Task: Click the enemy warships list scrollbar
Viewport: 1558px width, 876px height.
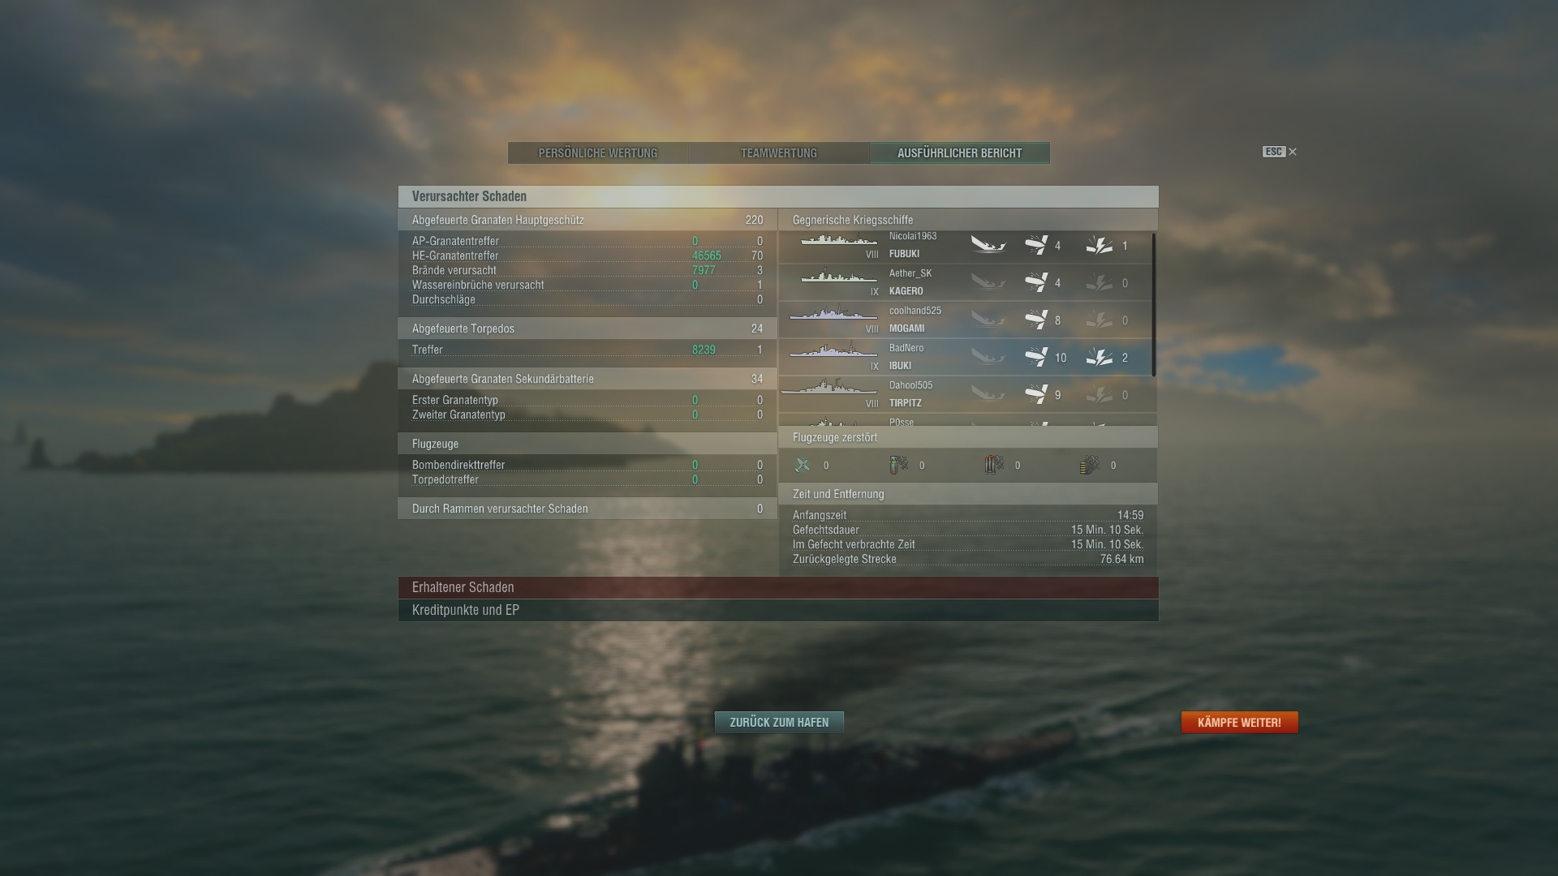Action: pos(1153,304)
